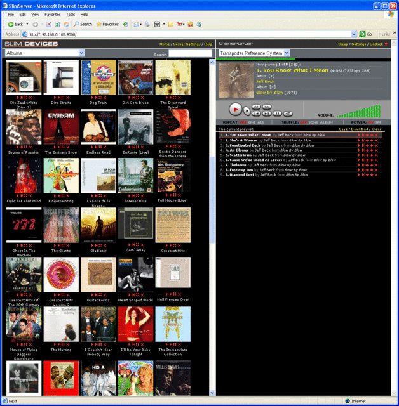399x406 pixels.
Task: Open the Tools menu
Action: click(x=71, y=15)
